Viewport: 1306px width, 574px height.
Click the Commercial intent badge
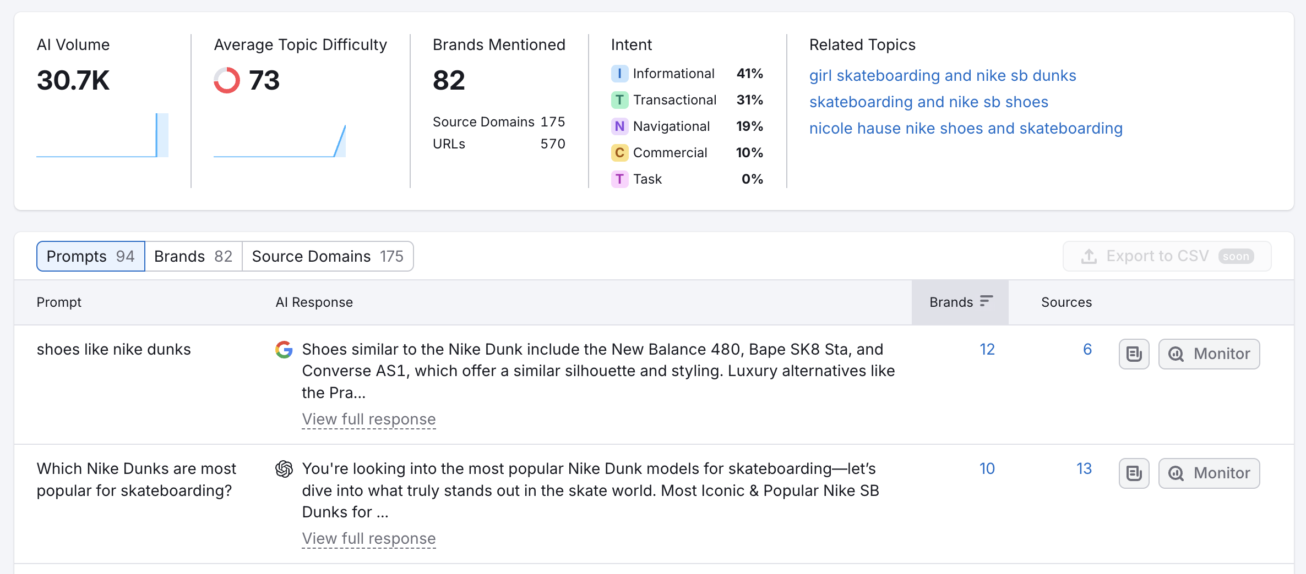point(620,152)
